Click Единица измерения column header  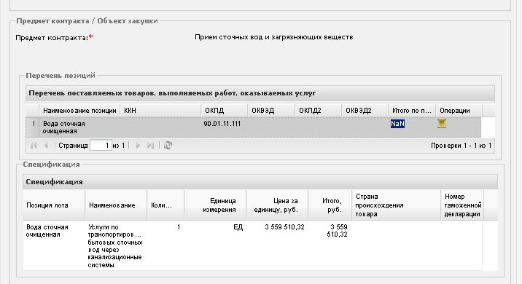215,205
